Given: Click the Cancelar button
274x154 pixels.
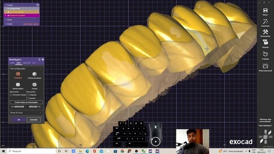Looking at the screenshot, I should click(33, 120).
